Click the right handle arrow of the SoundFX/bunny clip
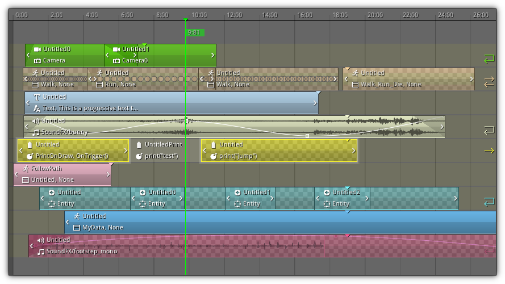This screenshot has width=505, height=284. (x=442, y=127)
